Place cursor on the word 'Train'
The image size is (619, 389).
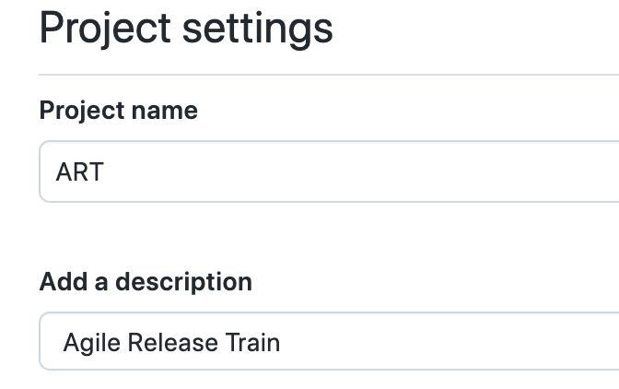click(x=252, y=343)
